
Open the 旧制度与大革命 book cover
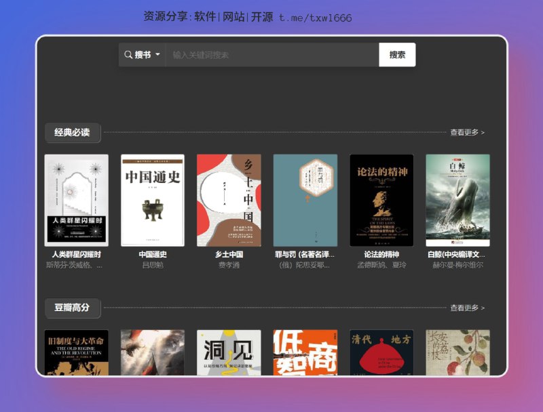(x=77, y=352)
